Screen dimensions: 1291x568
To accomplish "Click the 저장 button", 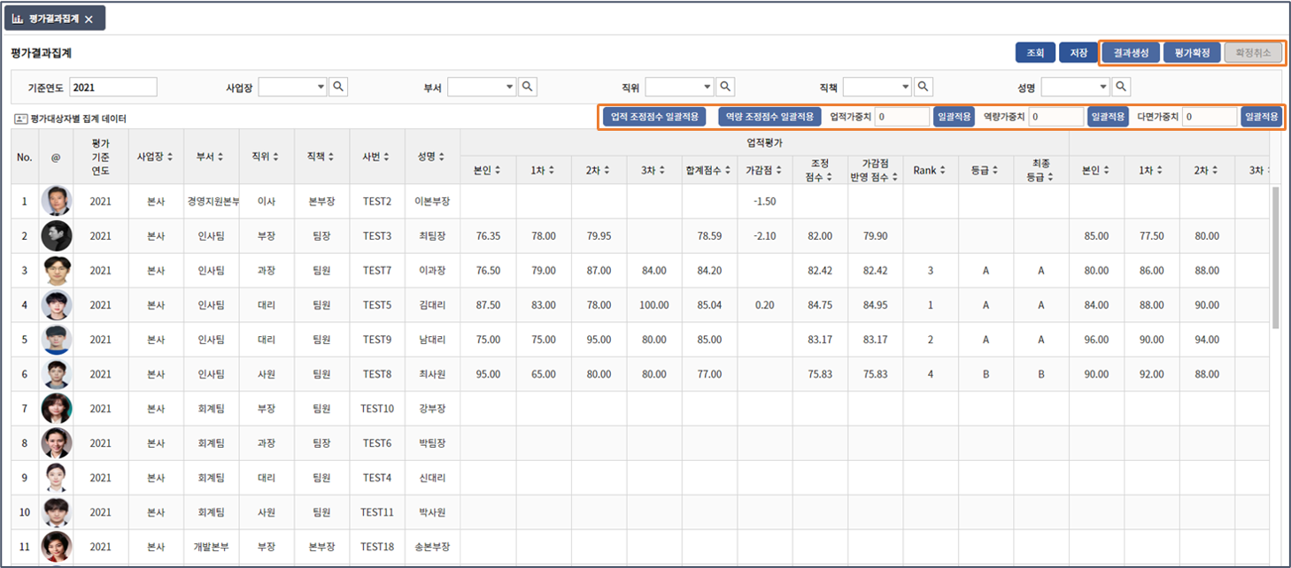I will pyautogui.click(x=1078, y=53).
